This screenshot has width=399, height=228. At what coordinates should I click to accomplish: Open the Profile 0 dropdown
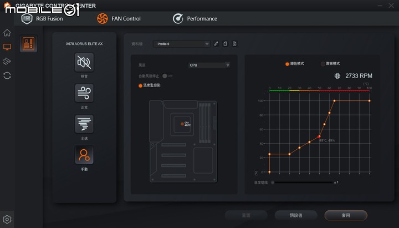click(x=181, y=44)
